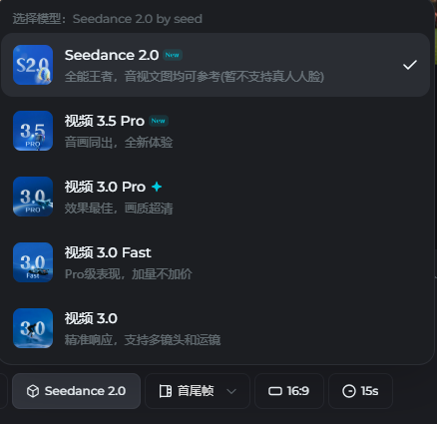Click the cube icon beside Seedance 2.0

tap(33, 391)
